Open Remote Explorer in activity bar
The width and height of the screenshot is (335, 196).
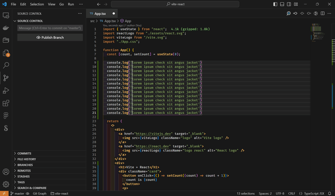click(6, 15)
